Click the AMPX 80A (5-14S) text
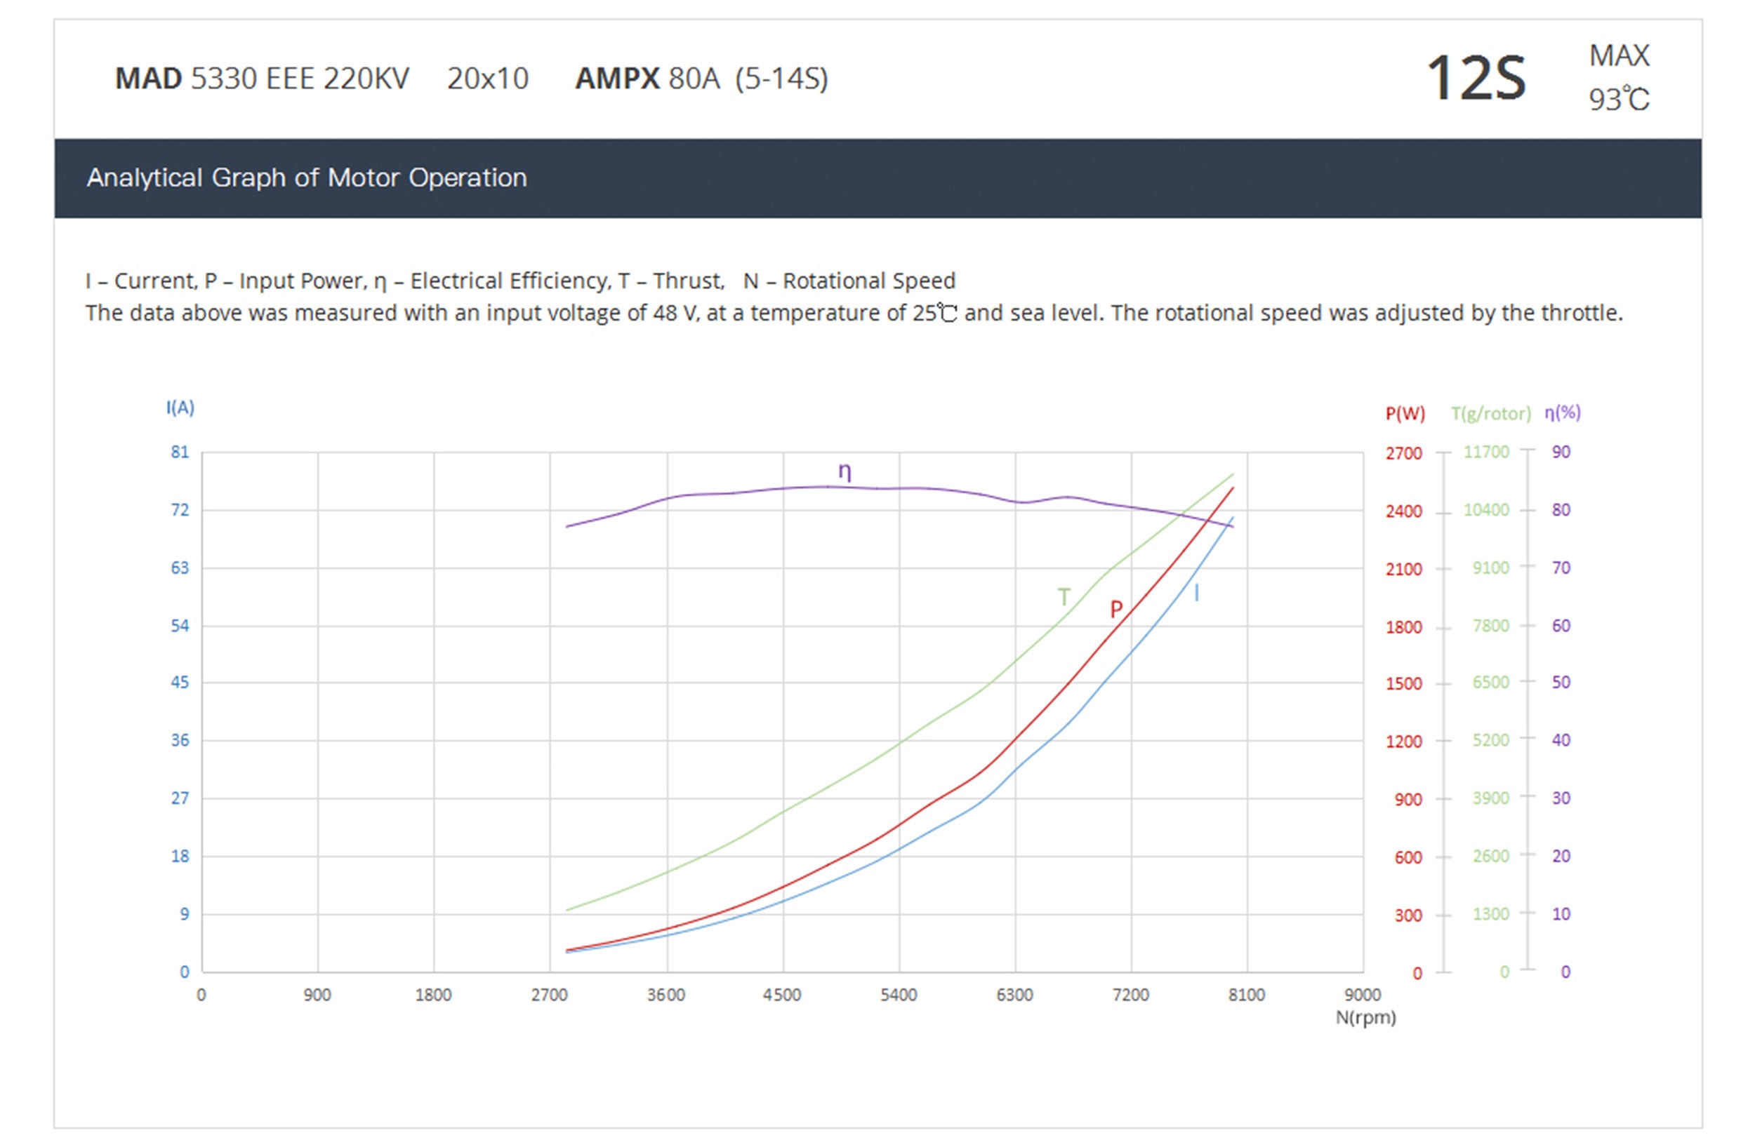This screenshot has width=1755, height=1140. click(701, 78)
